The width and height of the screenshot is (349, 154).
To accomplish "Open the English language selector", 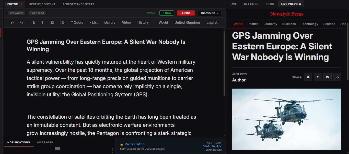I will point(212,22).
